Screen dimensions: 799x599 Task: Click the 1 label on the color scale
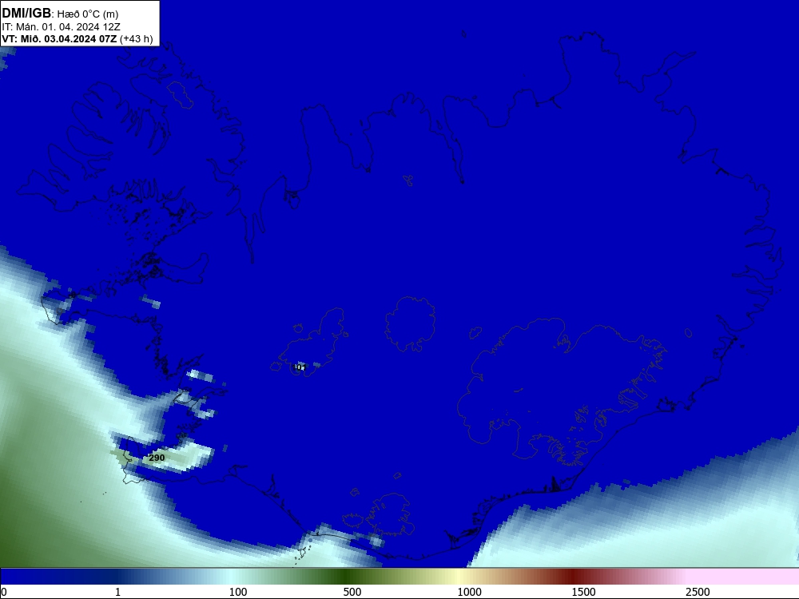(117, 592)
